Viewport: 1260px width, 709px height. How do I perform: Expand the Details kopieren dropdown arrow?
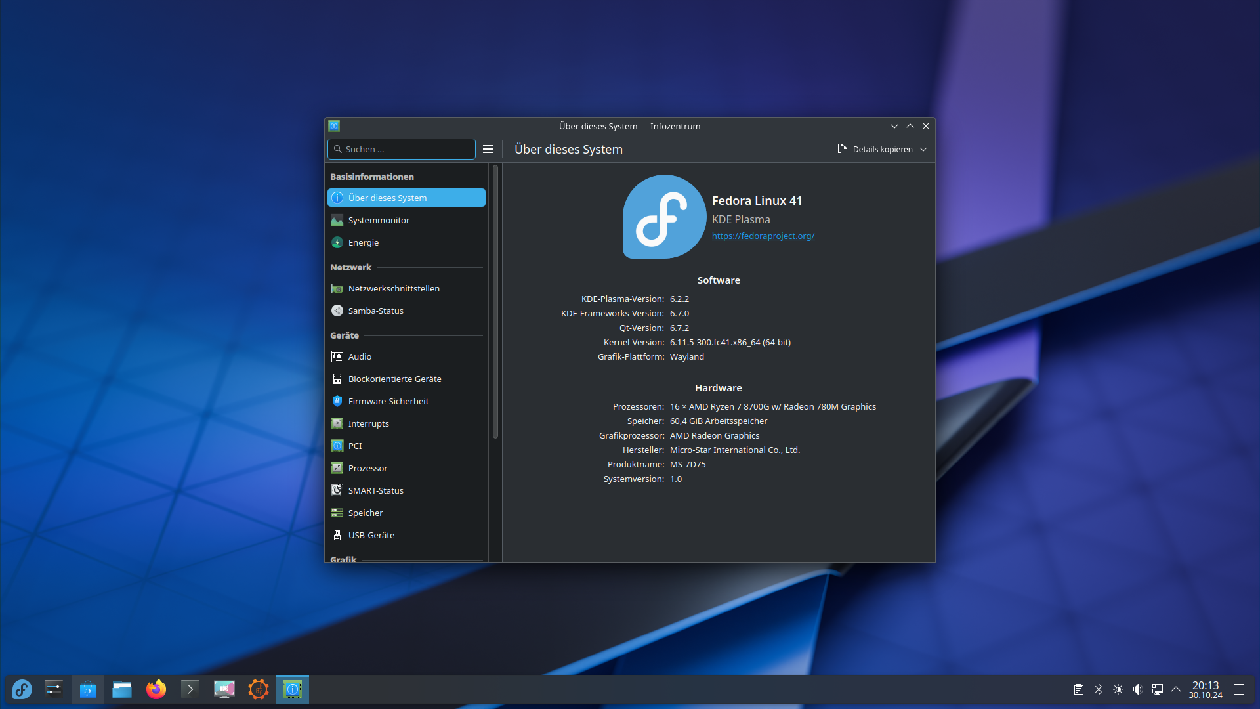point(923,149)
